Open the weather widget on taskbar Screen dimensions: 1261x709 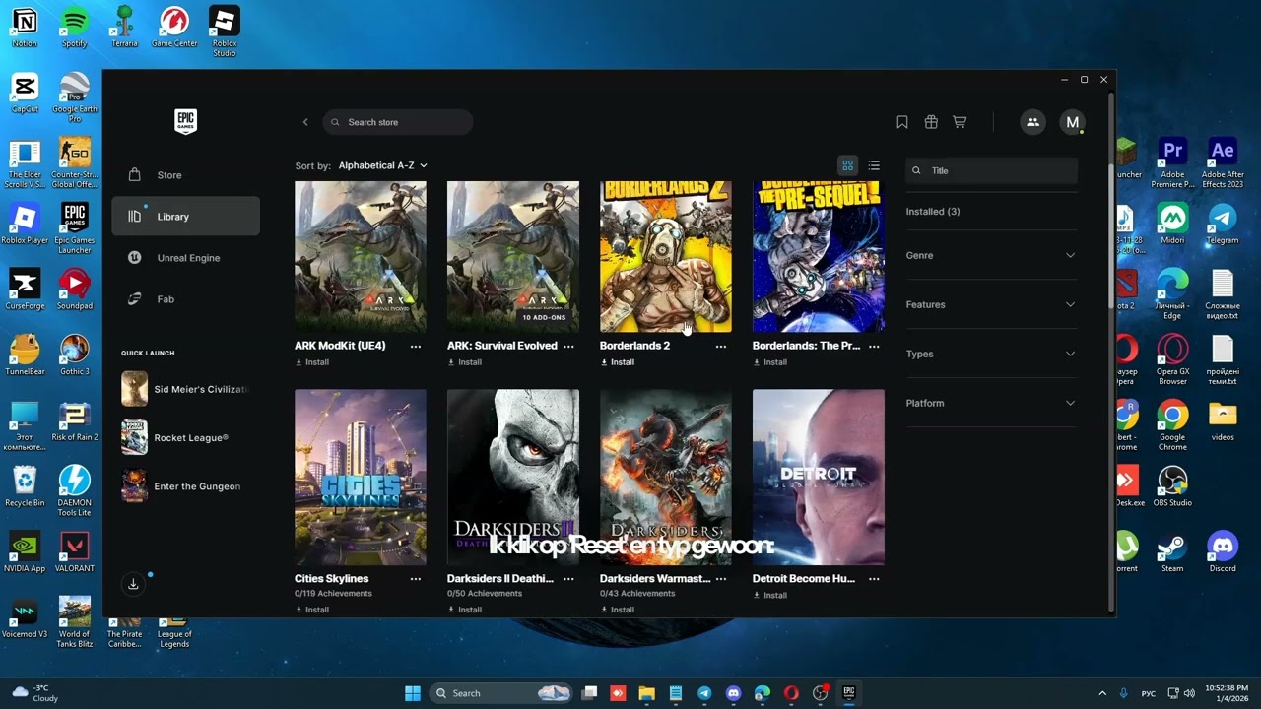(34, 693)
